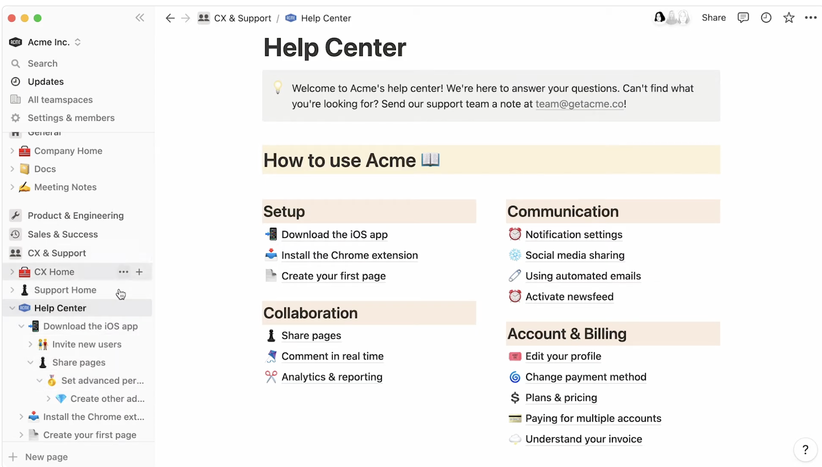Click the Updates bell icon in sidebar
This screenshot has width=822, height=467.
coord(15,81)
